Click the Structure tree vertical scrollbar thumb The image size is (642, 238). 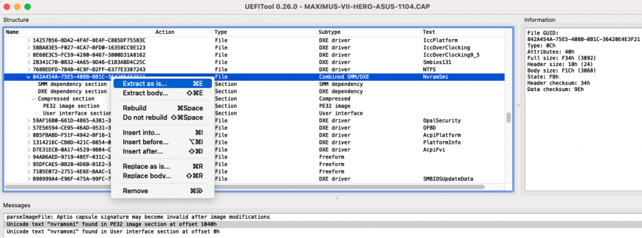click(x=508, y=118)
